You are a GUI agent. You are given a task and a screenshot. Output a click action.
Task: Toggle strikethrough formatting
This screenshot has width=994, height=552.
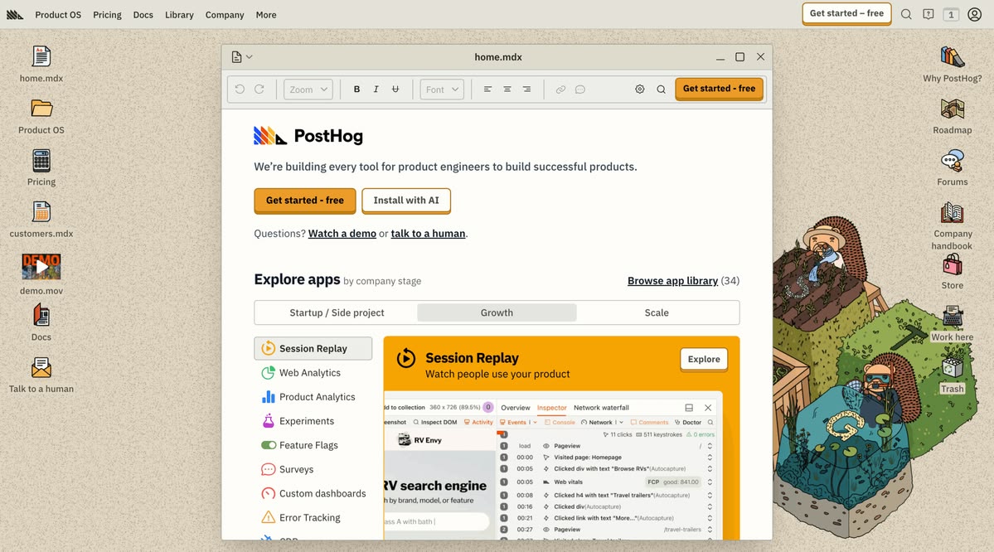pos(395,90)
